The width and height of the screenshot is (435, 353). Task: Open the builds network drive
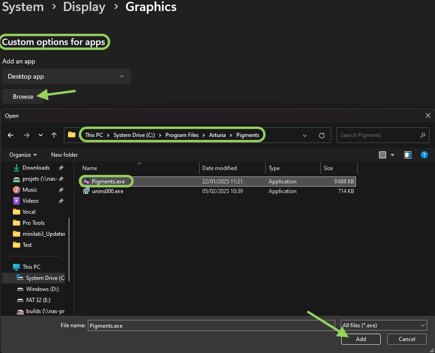pyautogui.click(x=40, y=311)
